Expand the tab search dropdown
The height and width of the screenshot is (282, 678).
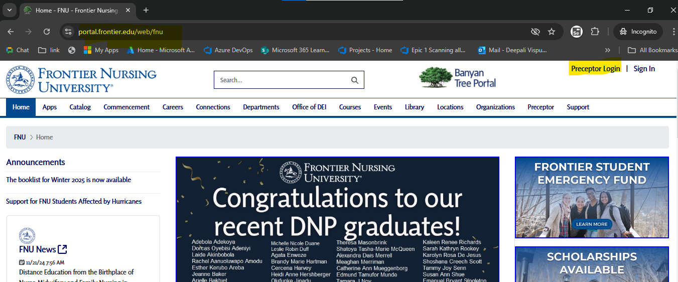9,10
